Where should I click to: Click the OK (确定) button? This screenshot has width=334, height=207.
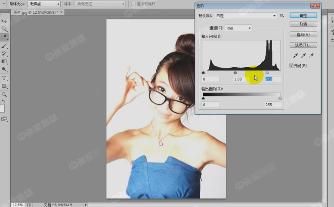[303, 15]
